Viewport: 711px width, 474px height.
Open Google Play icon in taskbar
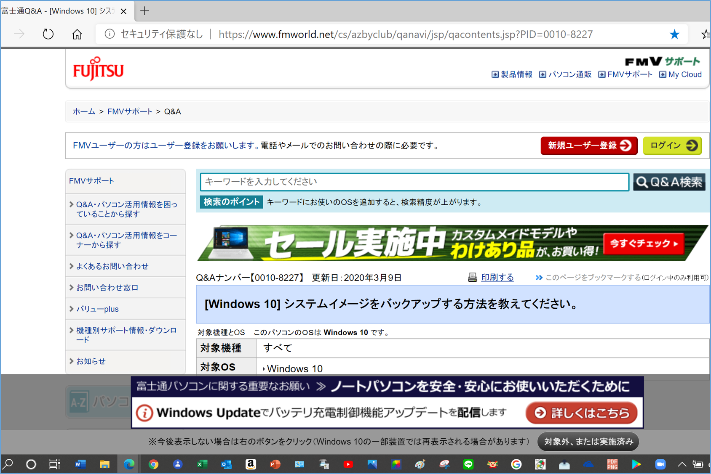(636, 464)
